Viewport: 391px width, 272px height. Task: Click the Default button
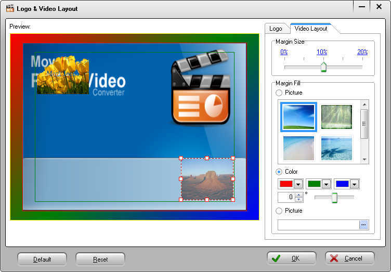[x=42, y=260]
